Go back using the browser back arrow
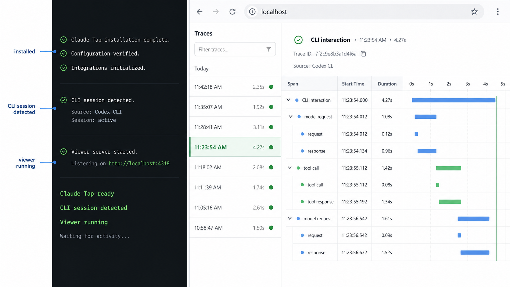The width and height of the screenshot is (510, 287). 199,12
